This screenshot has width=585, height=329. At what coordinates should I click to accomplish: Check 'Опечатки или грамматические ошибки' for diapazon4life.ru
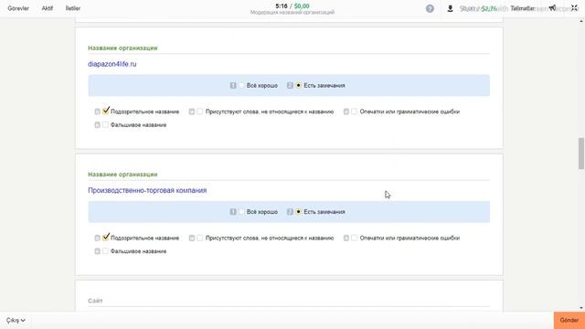point(354,111)
